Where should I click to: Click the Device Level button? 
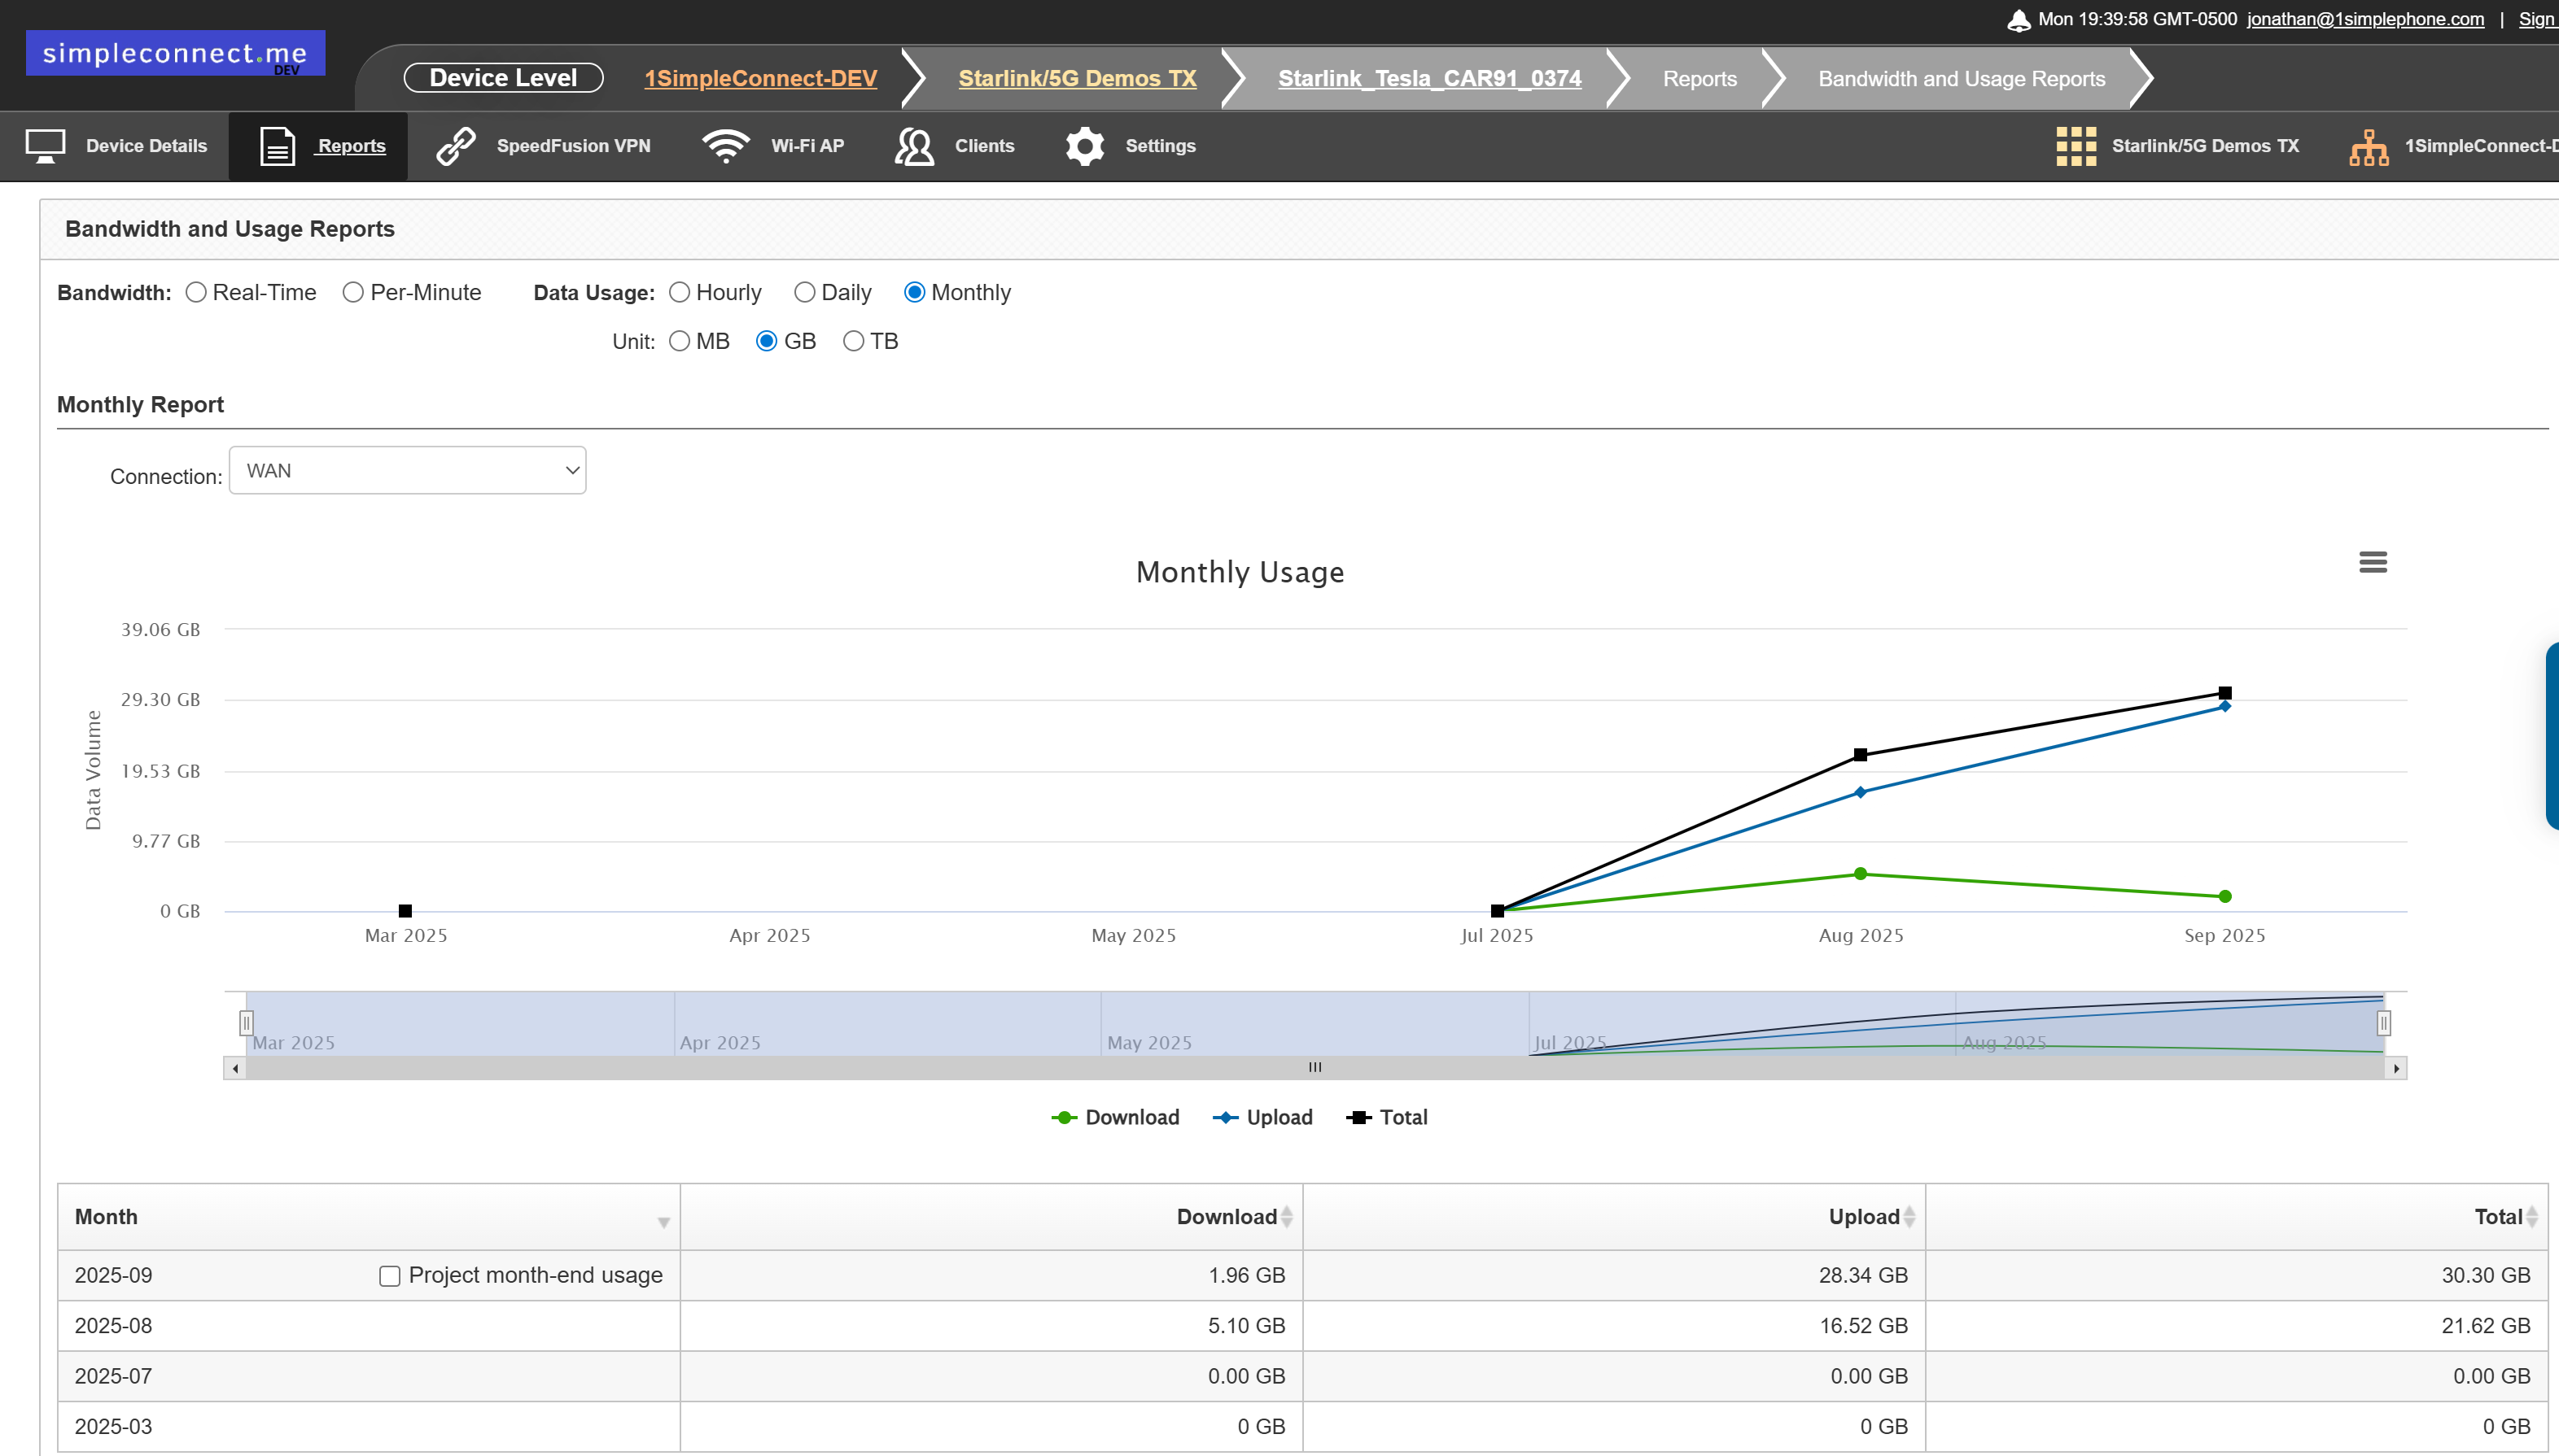[503, 78]
